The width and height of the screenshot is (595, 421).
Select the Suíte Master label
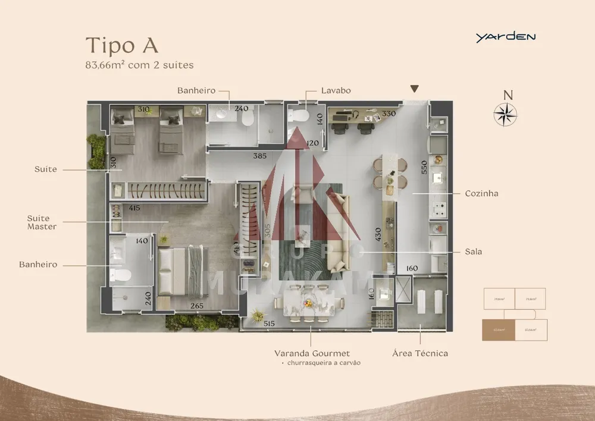tap(42, 222)
